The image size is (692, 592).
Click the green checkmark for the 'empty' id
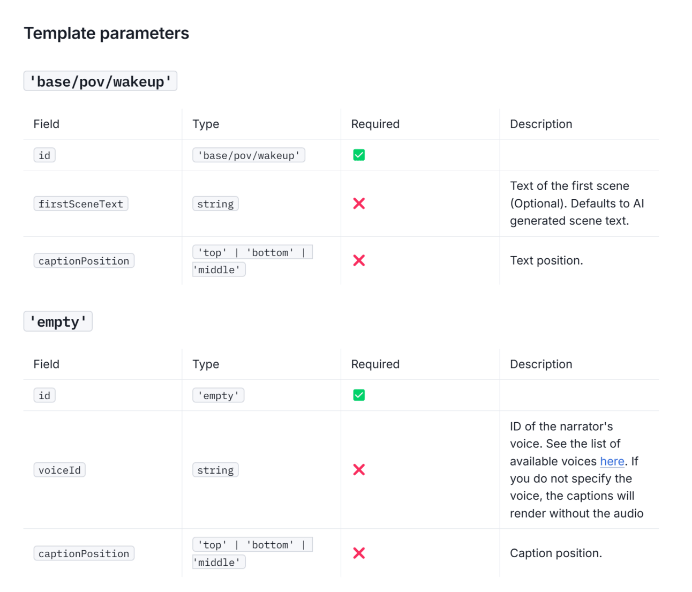pos(359,395)
